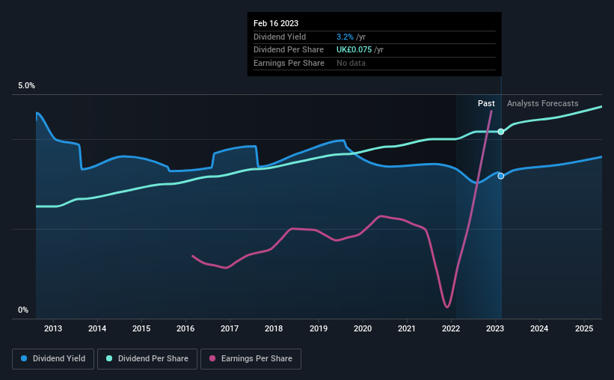Click the teal data point marker at Feb 2023
Viewport: 614px width, 380px height.
[501, 132]
